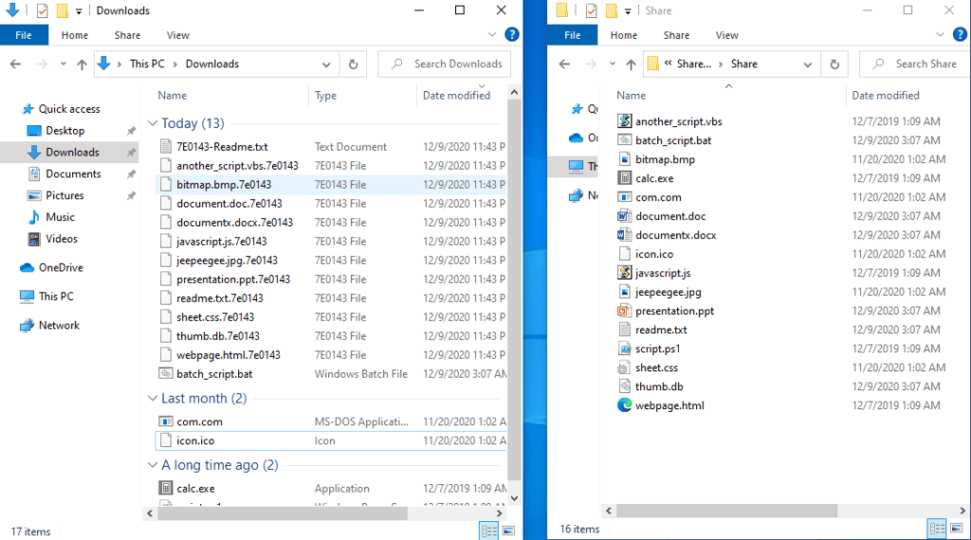Select OneDrive in Downloads navigation pane
The width and height of the screenshot is (971, 540).
61,268
